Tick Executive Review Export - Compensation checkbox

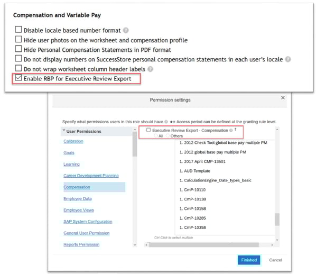tap(148, 130)
